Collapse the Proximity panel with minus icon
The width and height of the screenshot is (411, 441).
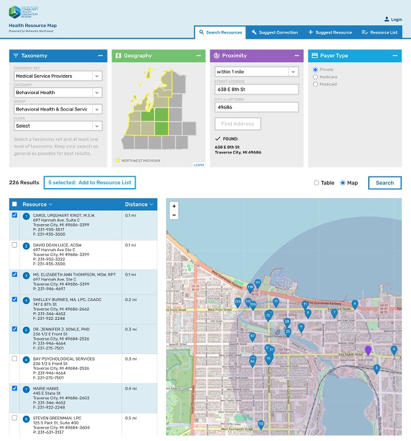pos(296,56)
